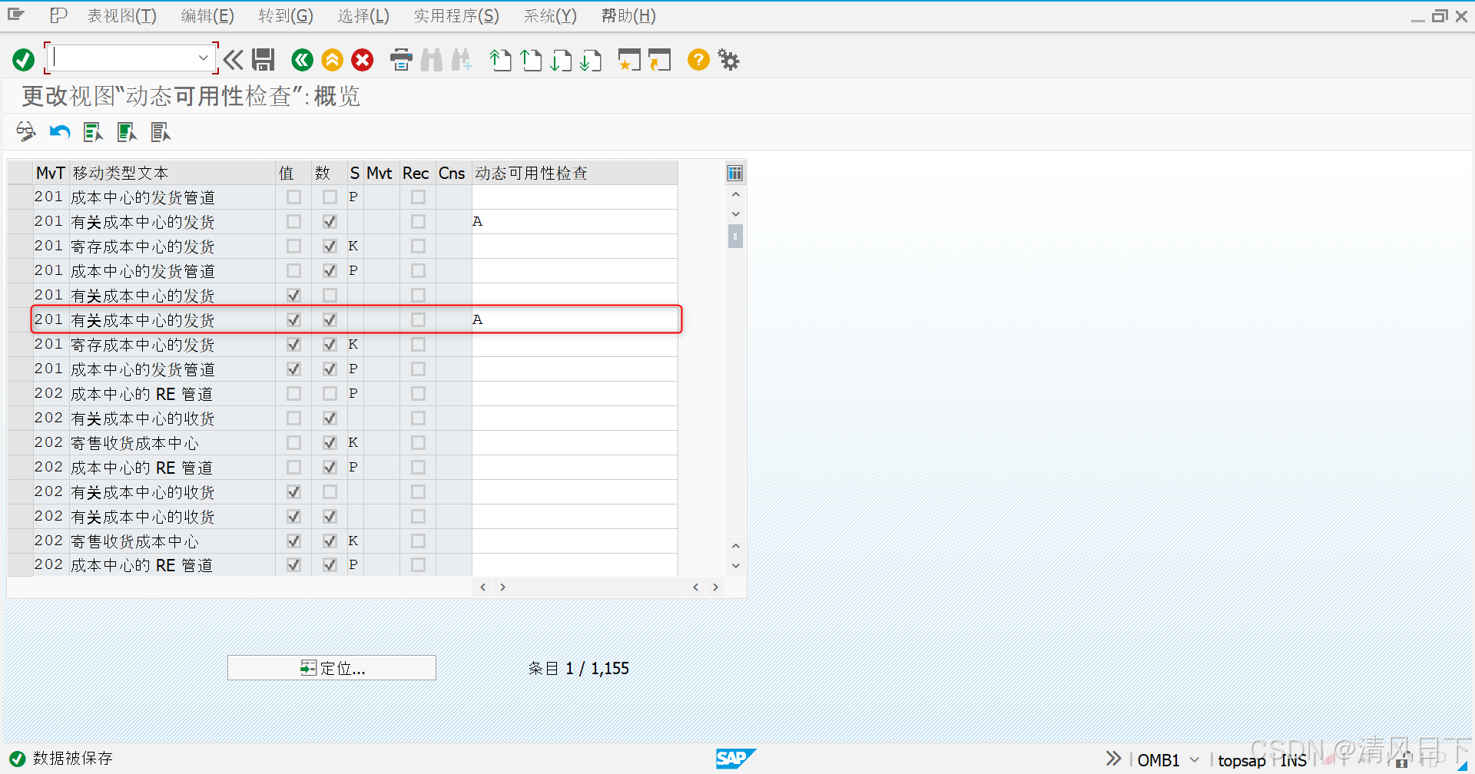Screen dimensions: 1475x774
Task: Click the Select Block icon
Action: (127, 132)
